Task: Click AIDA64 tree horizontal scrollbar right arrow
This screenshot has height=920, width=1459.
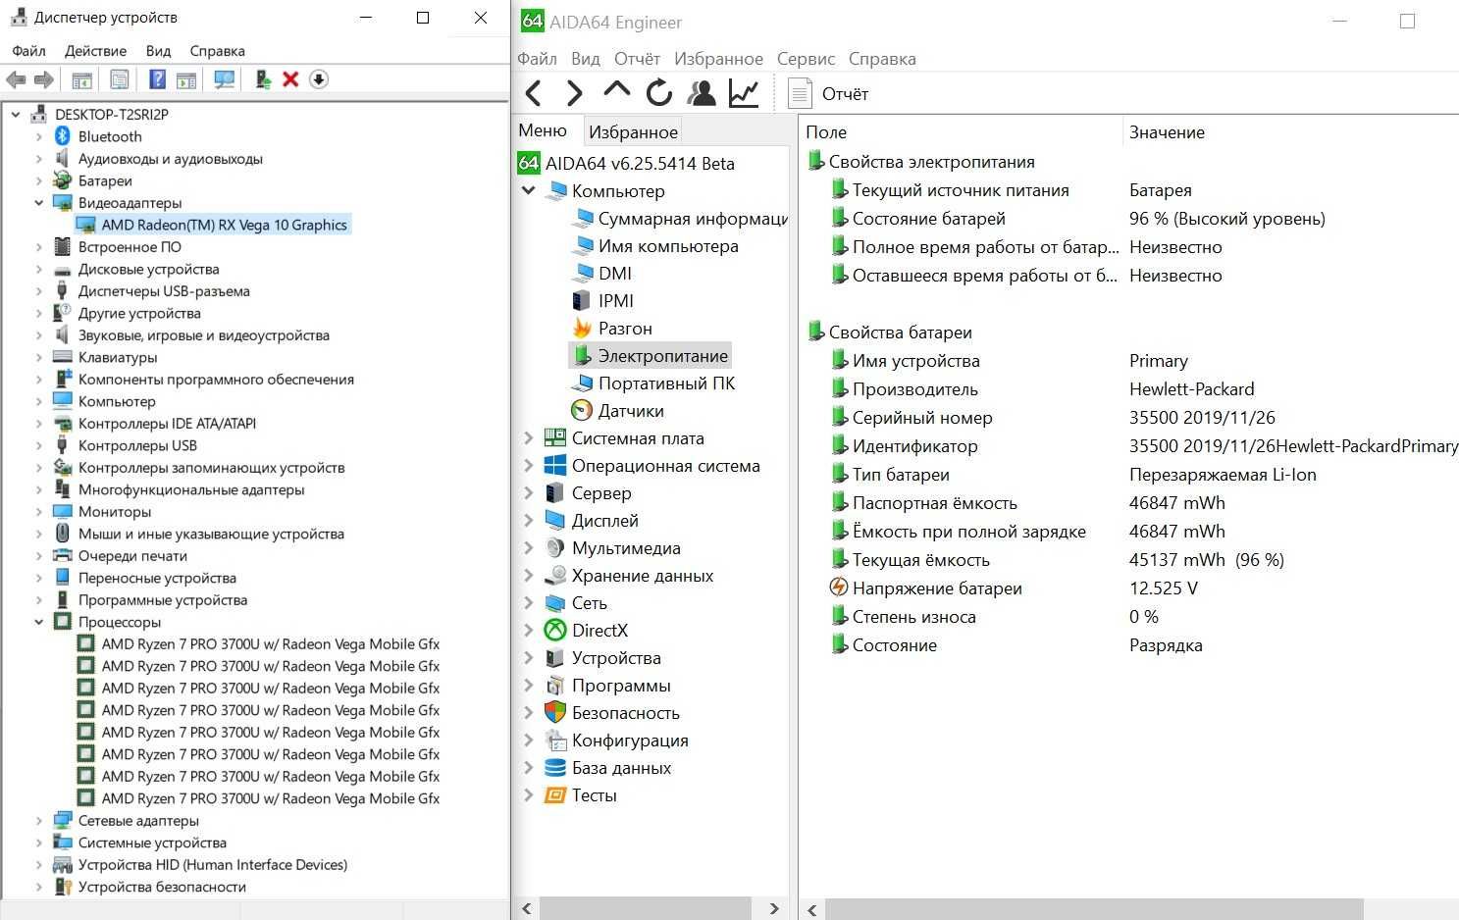Action: pyautogui.click(x=774, y=909)
